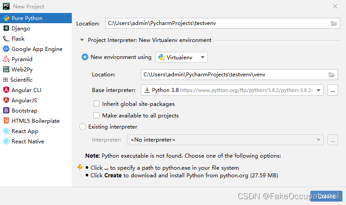Choose the Web2Py project type
Viewport: 346px width, 205px height.
(x=36, y=69)
